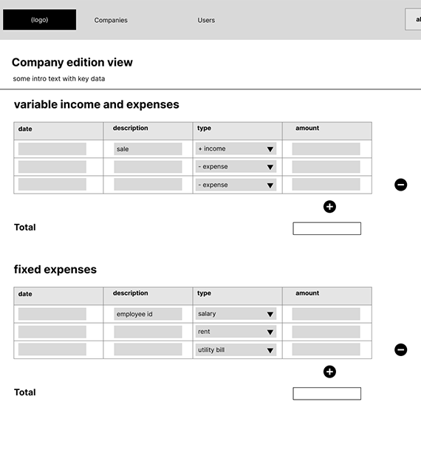Expand first '- expense' type dropdown
Image resolution: width=421 pixels, height=458 pixels.
pos(236,167)
